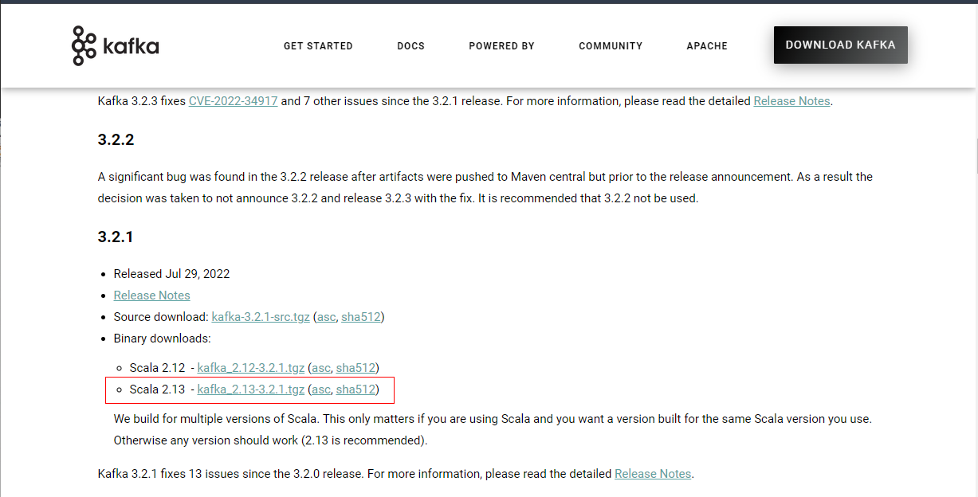
Task: Select COMMUNITY in the top navigation
Action: (x=611, y=46)
